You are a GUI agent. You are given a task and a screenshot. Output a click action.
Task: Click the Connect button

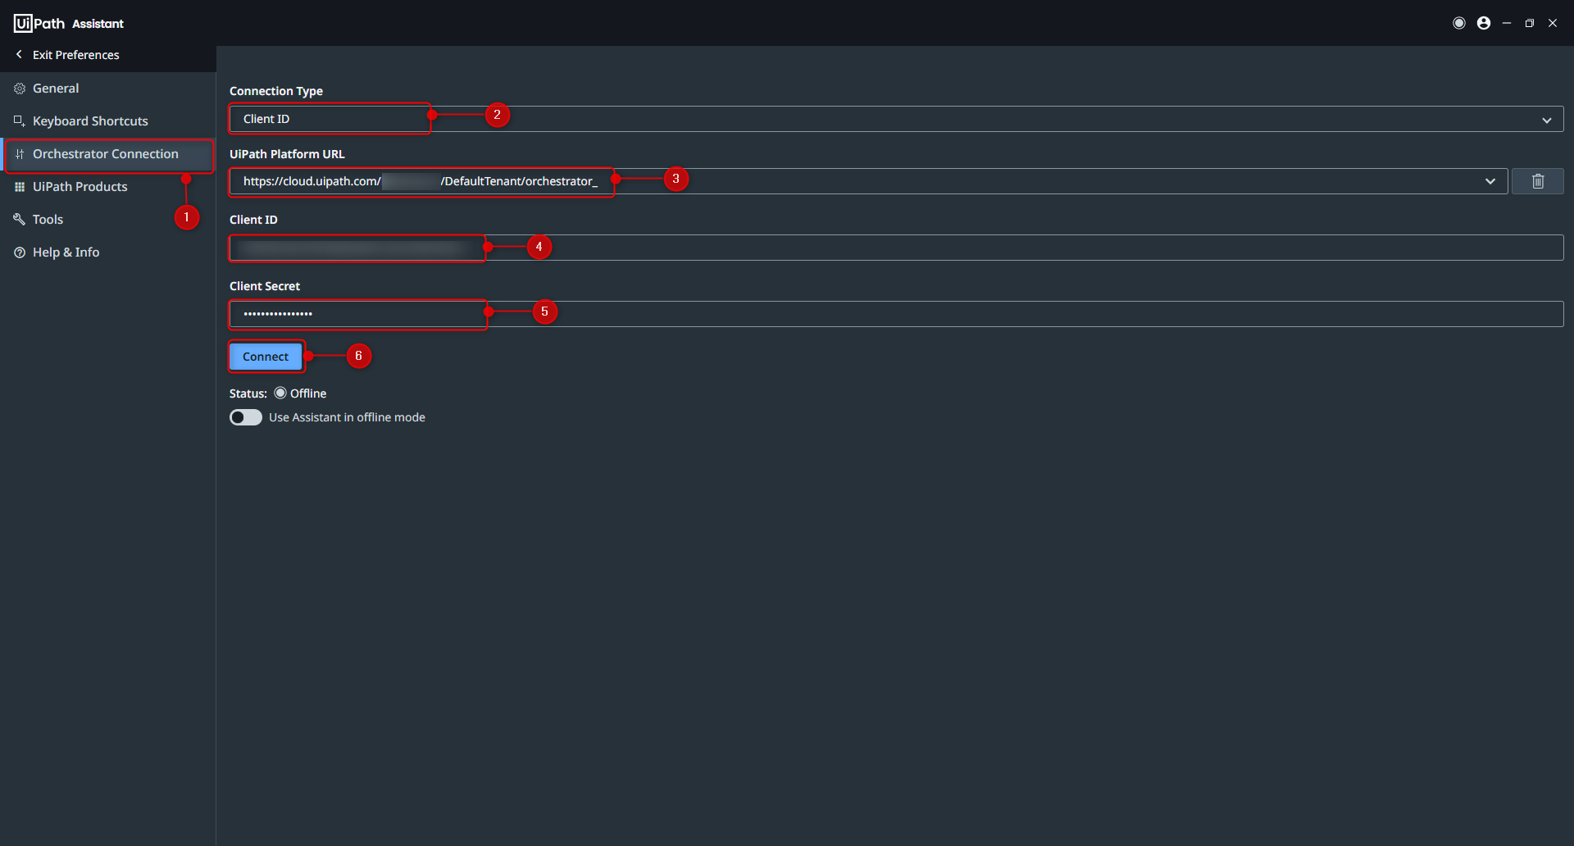[266, 357]
